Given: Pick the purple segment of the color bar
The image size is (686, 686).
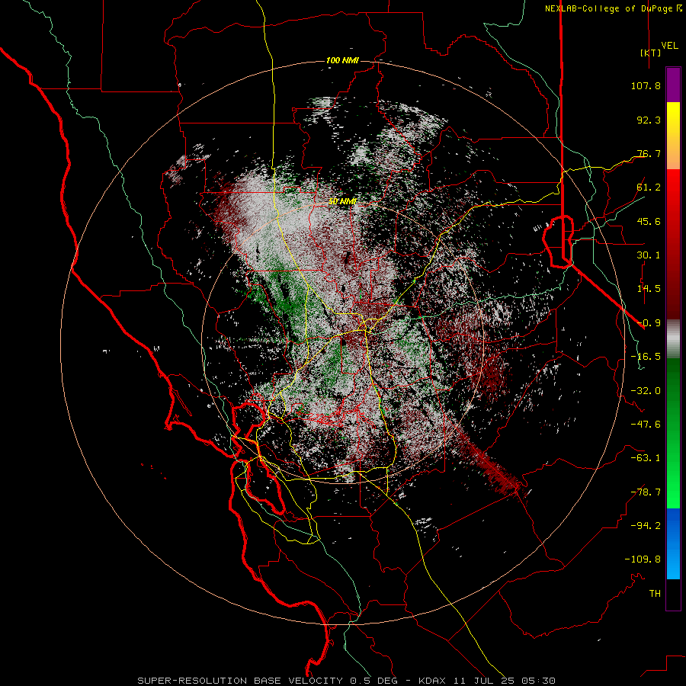Looking at the screenshot, I should [x=673, y=85].
